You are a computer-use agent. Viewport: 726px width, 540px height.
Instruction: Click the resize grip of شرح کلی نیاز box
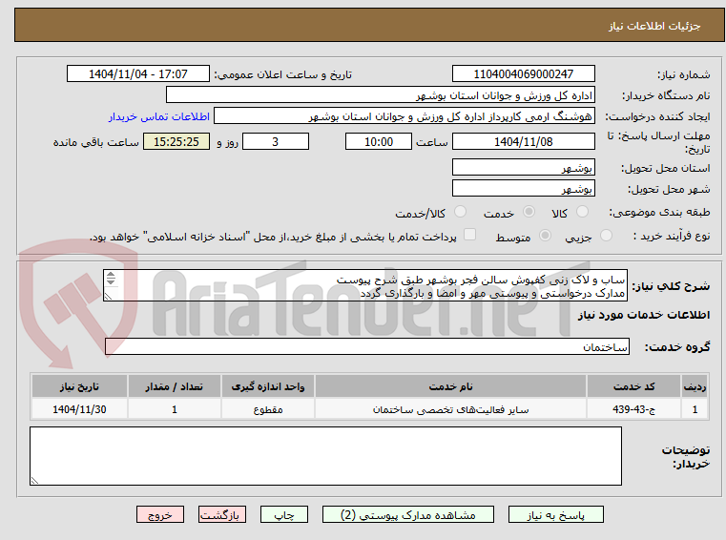[x=108, y=297]
